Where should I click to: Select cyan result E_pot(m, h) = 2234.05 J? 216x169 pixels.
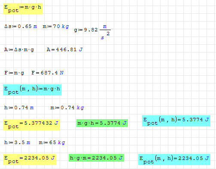(174, 160)
